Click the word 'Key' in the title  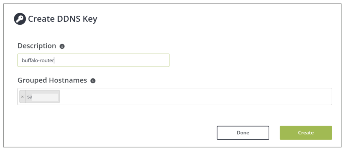pyautogui.click(x=89, y=19)
